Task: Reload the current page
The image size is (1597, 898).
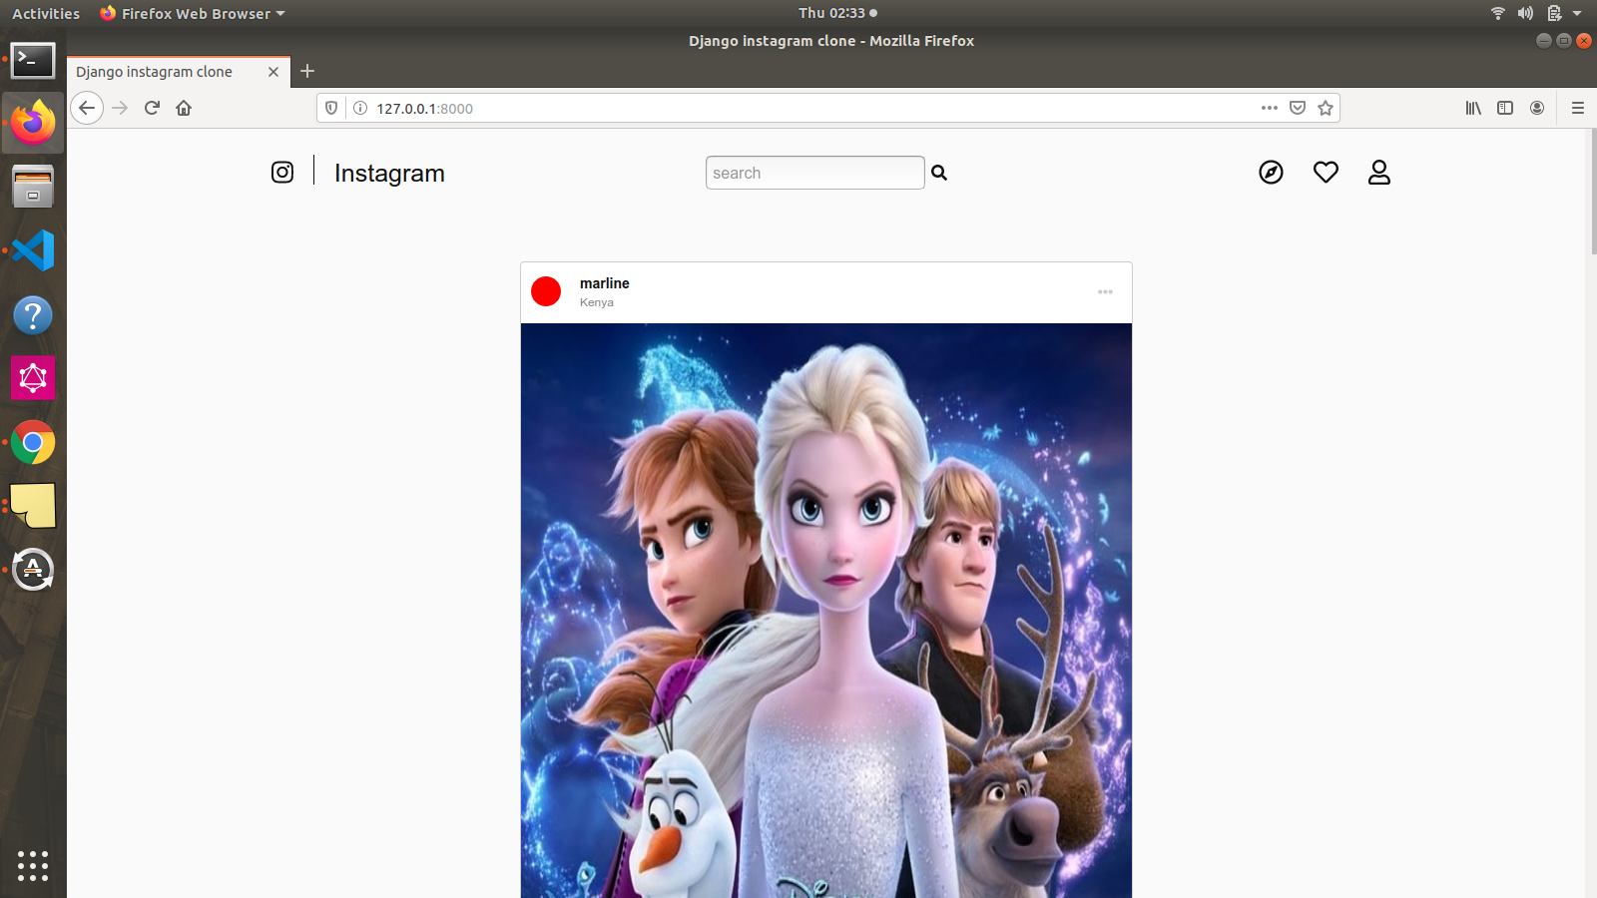Action: click(x=152, y=108)
